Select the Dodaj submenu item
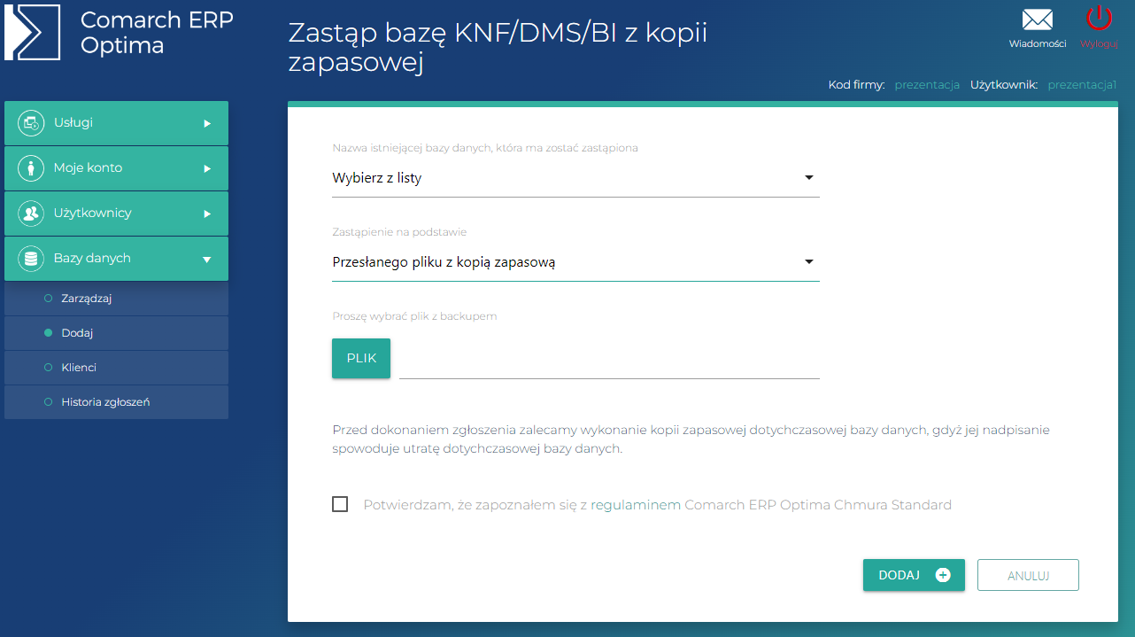This screenshot has height=637, width=1135. point(116,333)
